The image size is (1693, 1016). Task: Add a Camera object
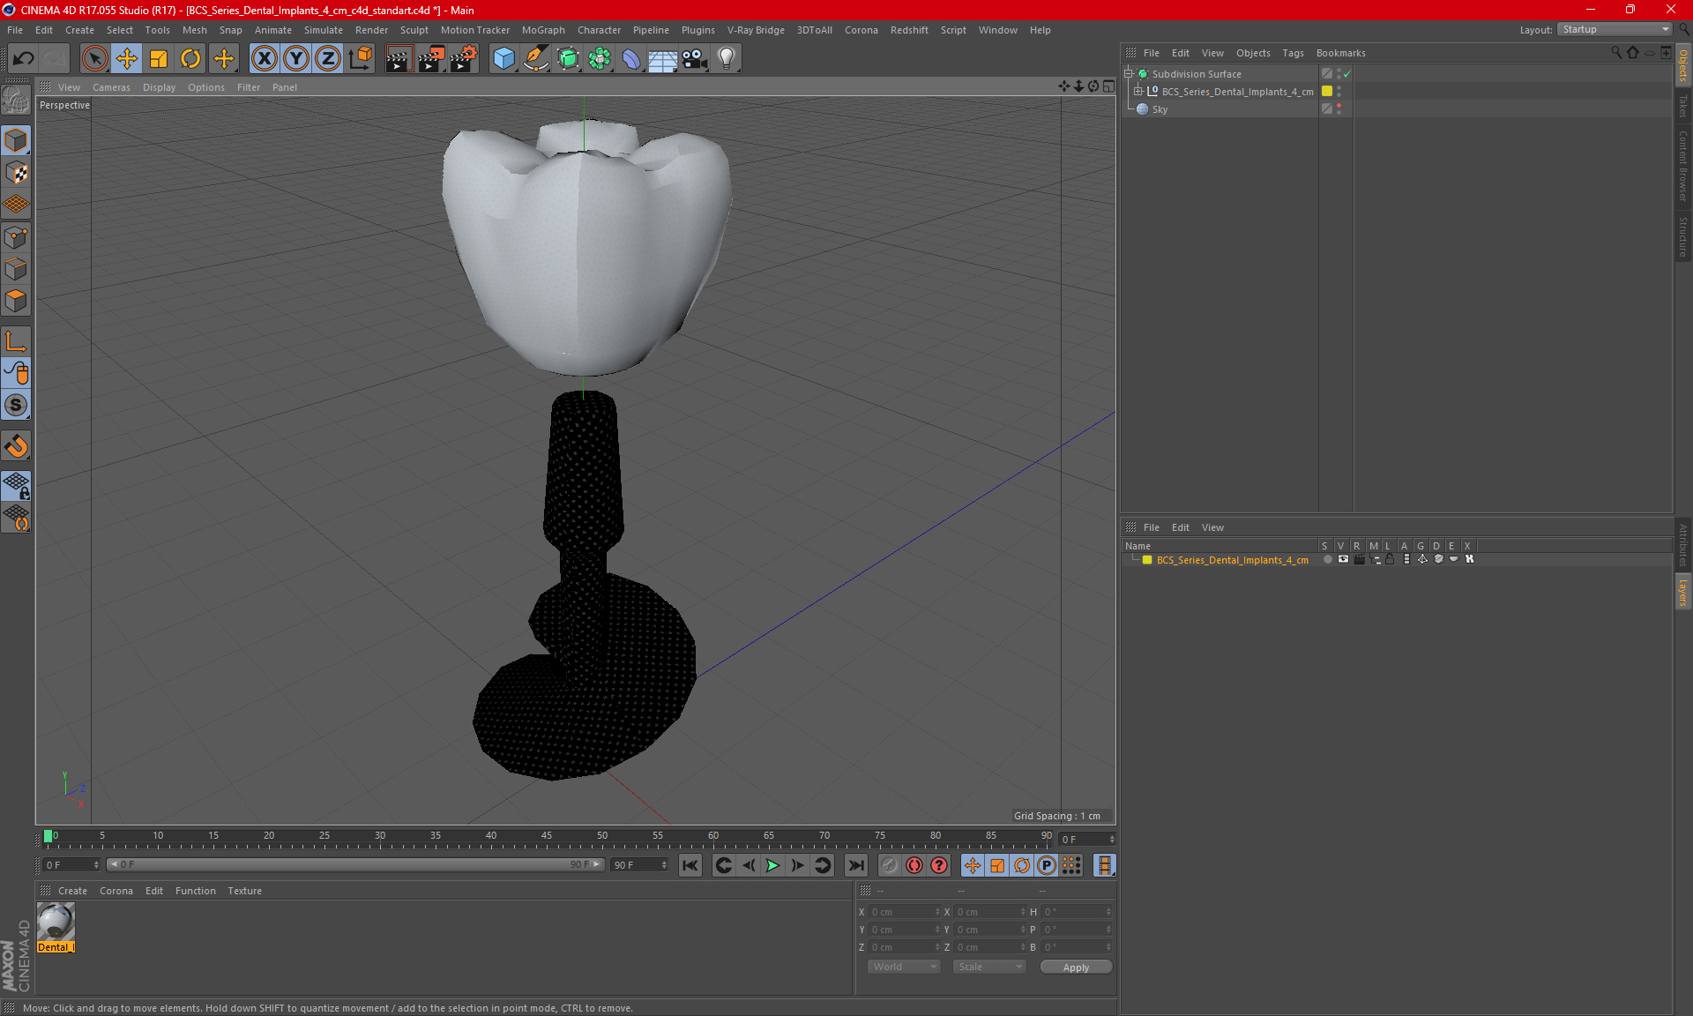pos(695,59)
